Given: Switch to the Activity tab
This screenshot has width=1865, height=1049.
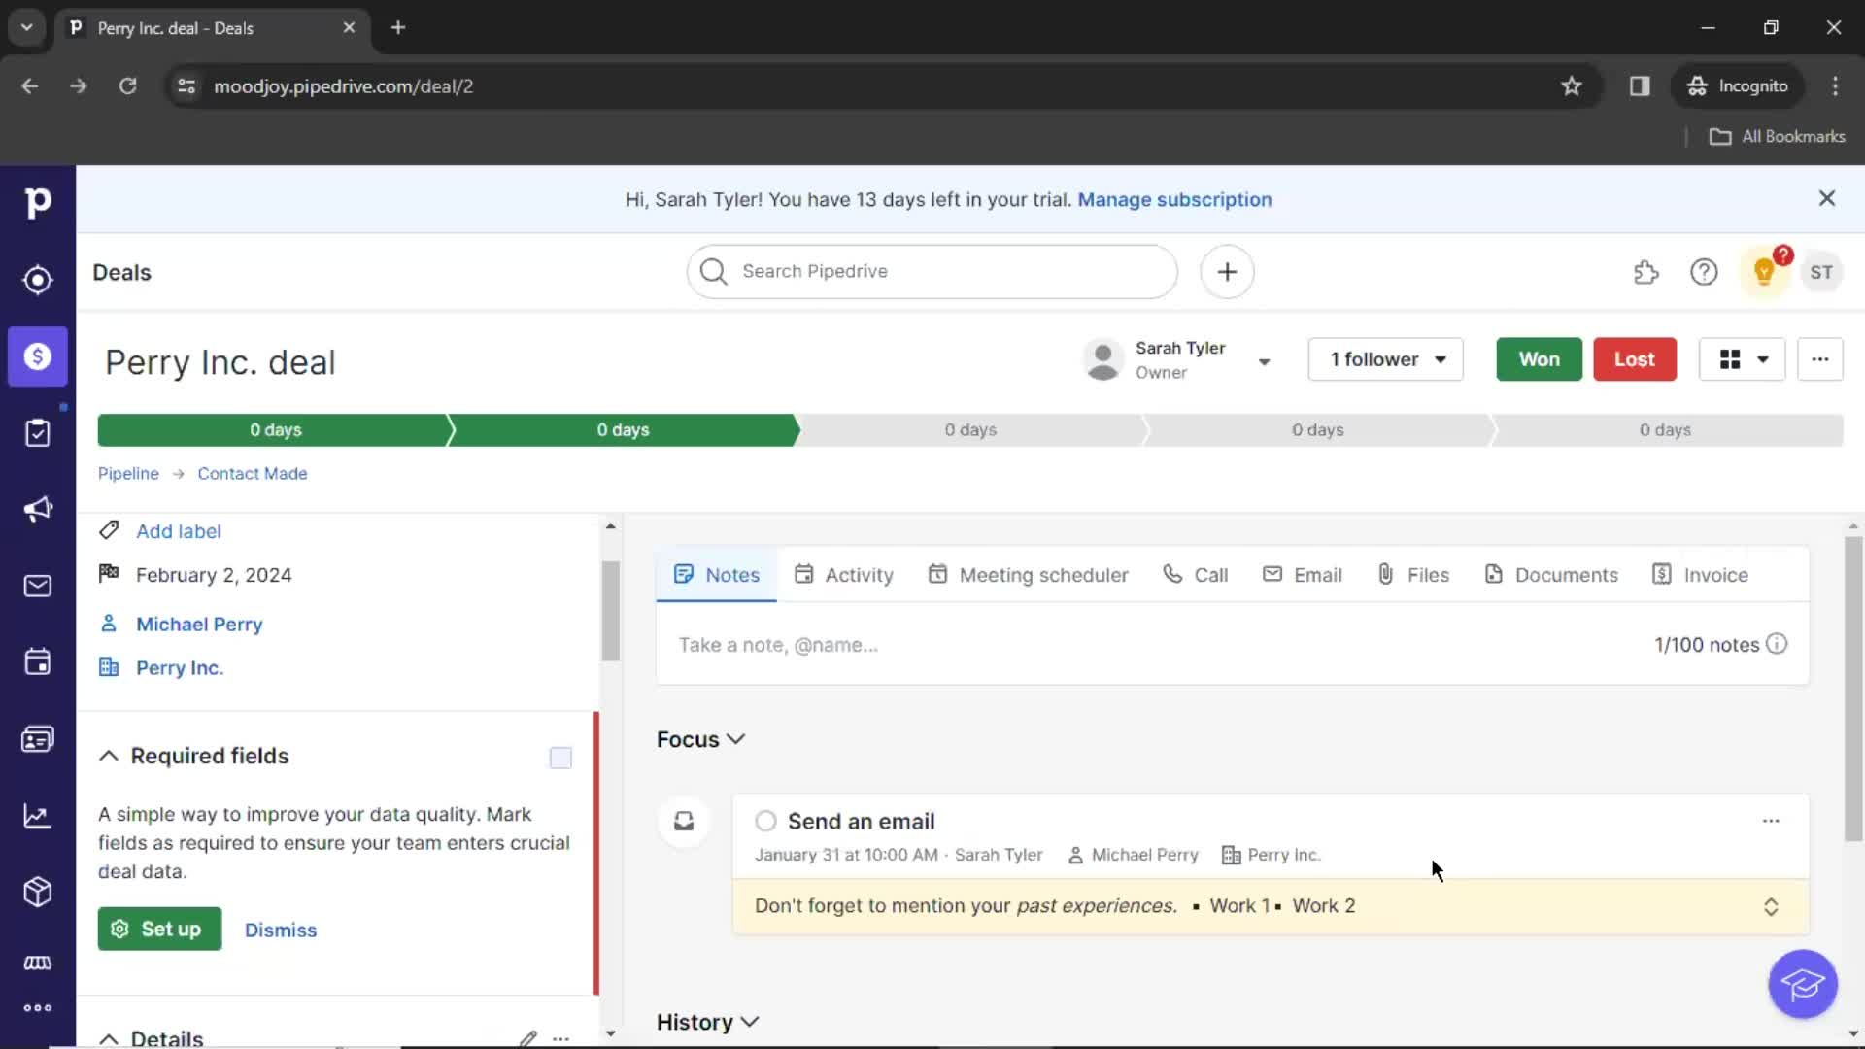Looking at the screenshot, I should [x=843, y=575].
